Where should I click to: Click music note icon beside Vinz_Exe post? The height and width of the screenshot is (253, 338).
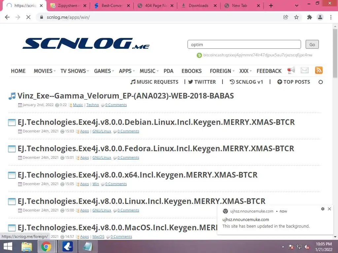point(12,96)
